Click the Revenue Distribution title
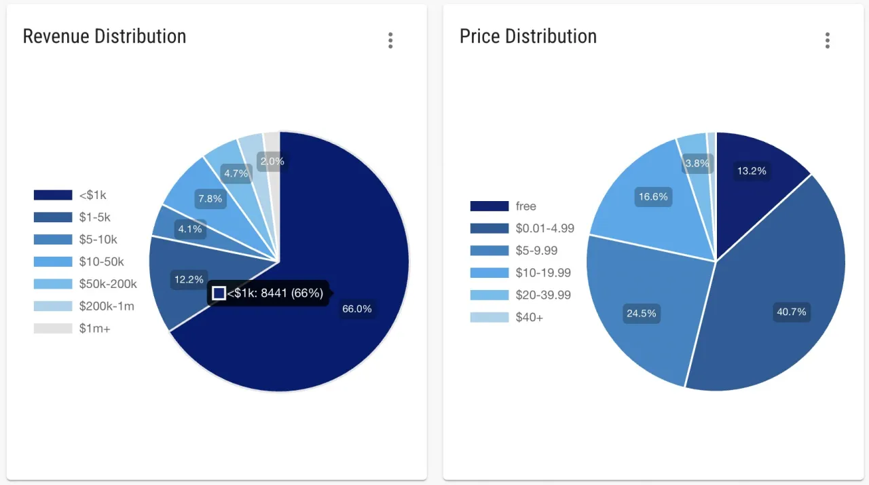869x485 pixels. coord(105,36)
